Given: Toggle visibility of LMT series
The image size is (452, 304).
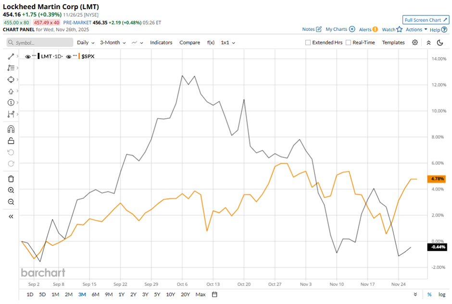Looking at the screenshot, I should (28, 57).
